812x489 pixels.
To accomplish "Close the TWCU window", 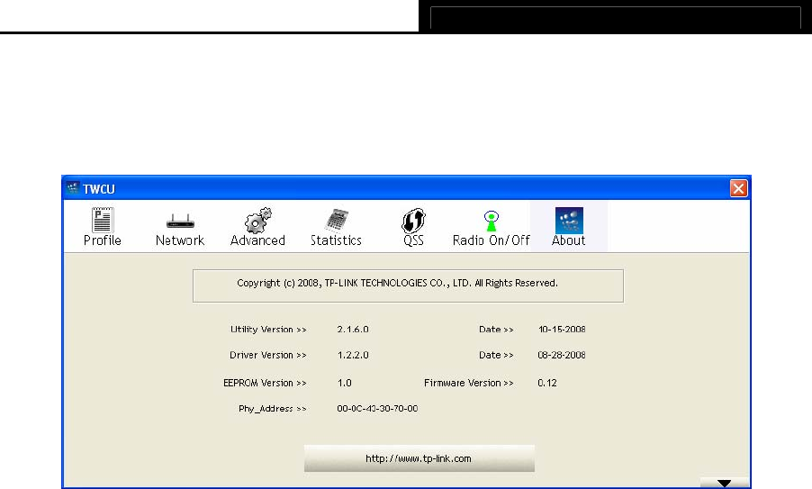I will [x=738, y=188].
